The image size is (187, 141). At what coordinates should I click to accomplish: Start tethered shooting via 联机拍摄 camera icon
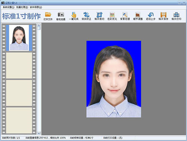(61, 16)
